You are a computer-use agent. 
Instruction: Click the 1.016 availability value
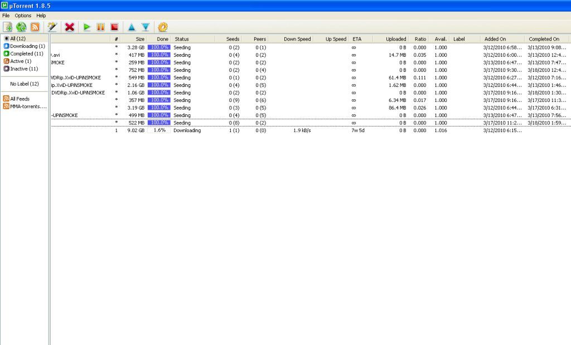[x=441, y=130]
